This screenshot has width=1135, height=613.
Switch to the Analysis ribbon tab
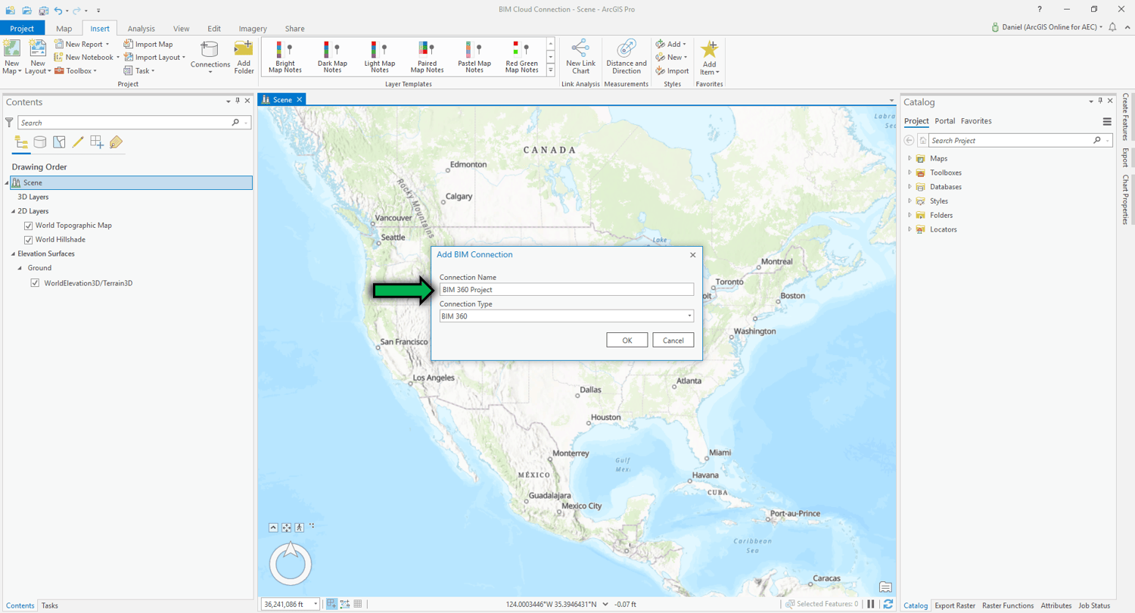click(141, 29)
